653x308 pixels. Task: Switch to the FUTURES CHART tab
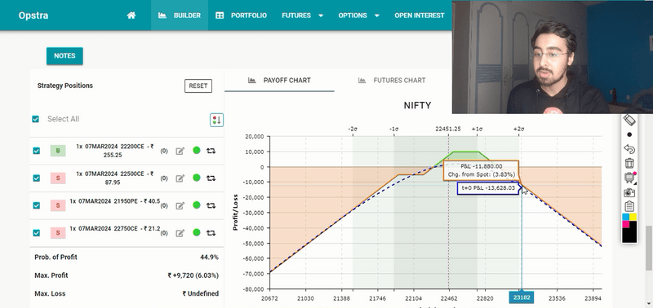click(x=392, y=80)
